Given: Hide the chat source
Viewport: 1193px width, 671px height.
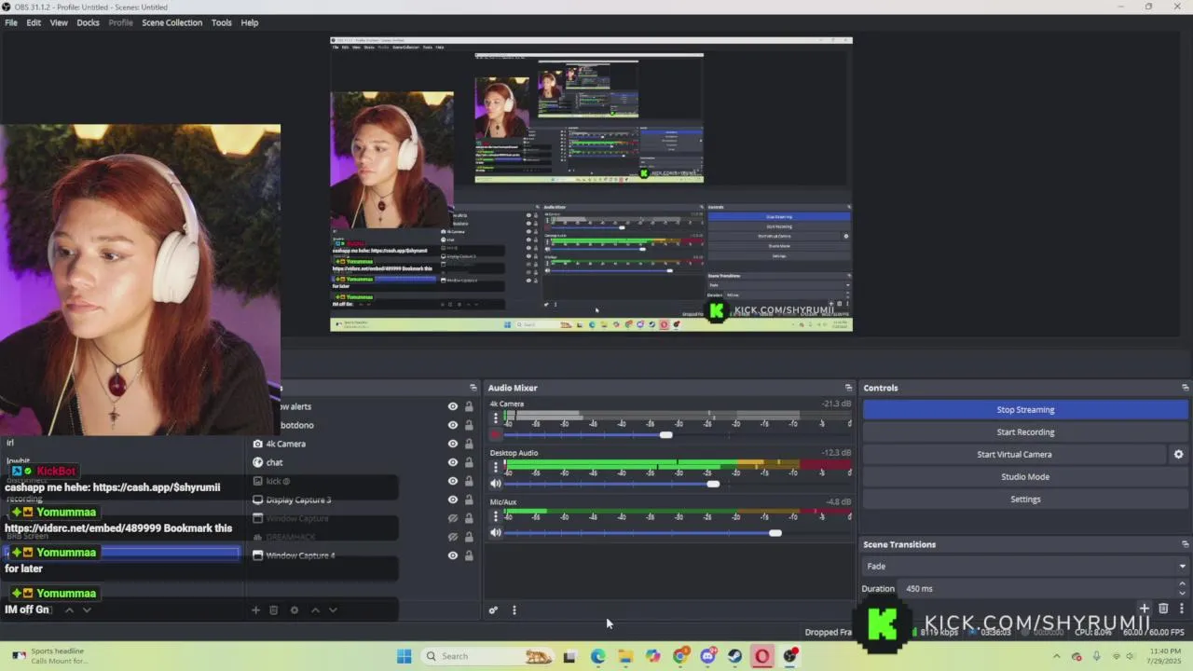Looking at the screenshot, I should pyautogui.click(x=453, y=462).
